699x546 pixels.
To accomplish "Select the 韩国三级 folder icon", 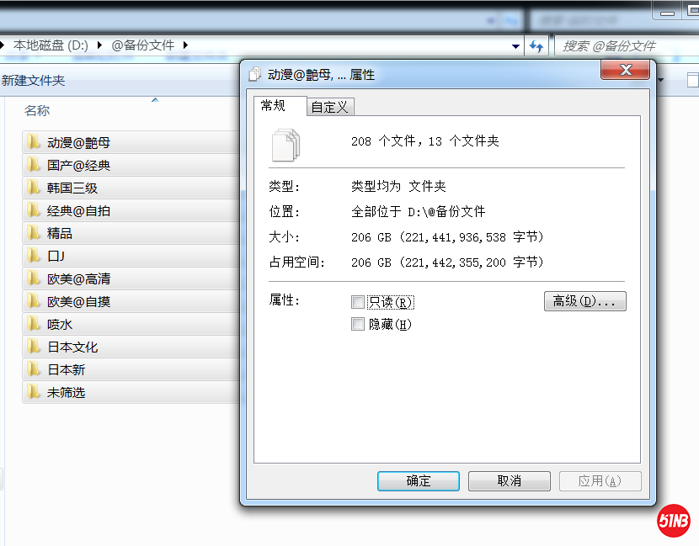I will coord(34,188).
